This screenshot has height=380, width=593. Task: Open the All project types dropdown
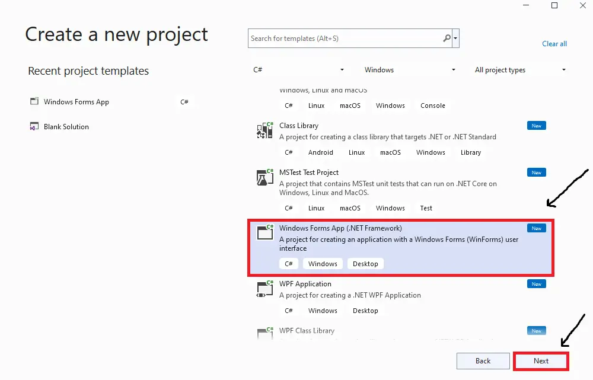coord(521,69)
